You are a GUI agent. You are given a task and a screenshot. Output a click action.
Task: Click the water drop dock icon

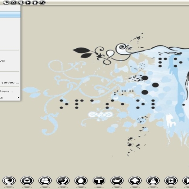pyautogui.click(x=81, y=180)
